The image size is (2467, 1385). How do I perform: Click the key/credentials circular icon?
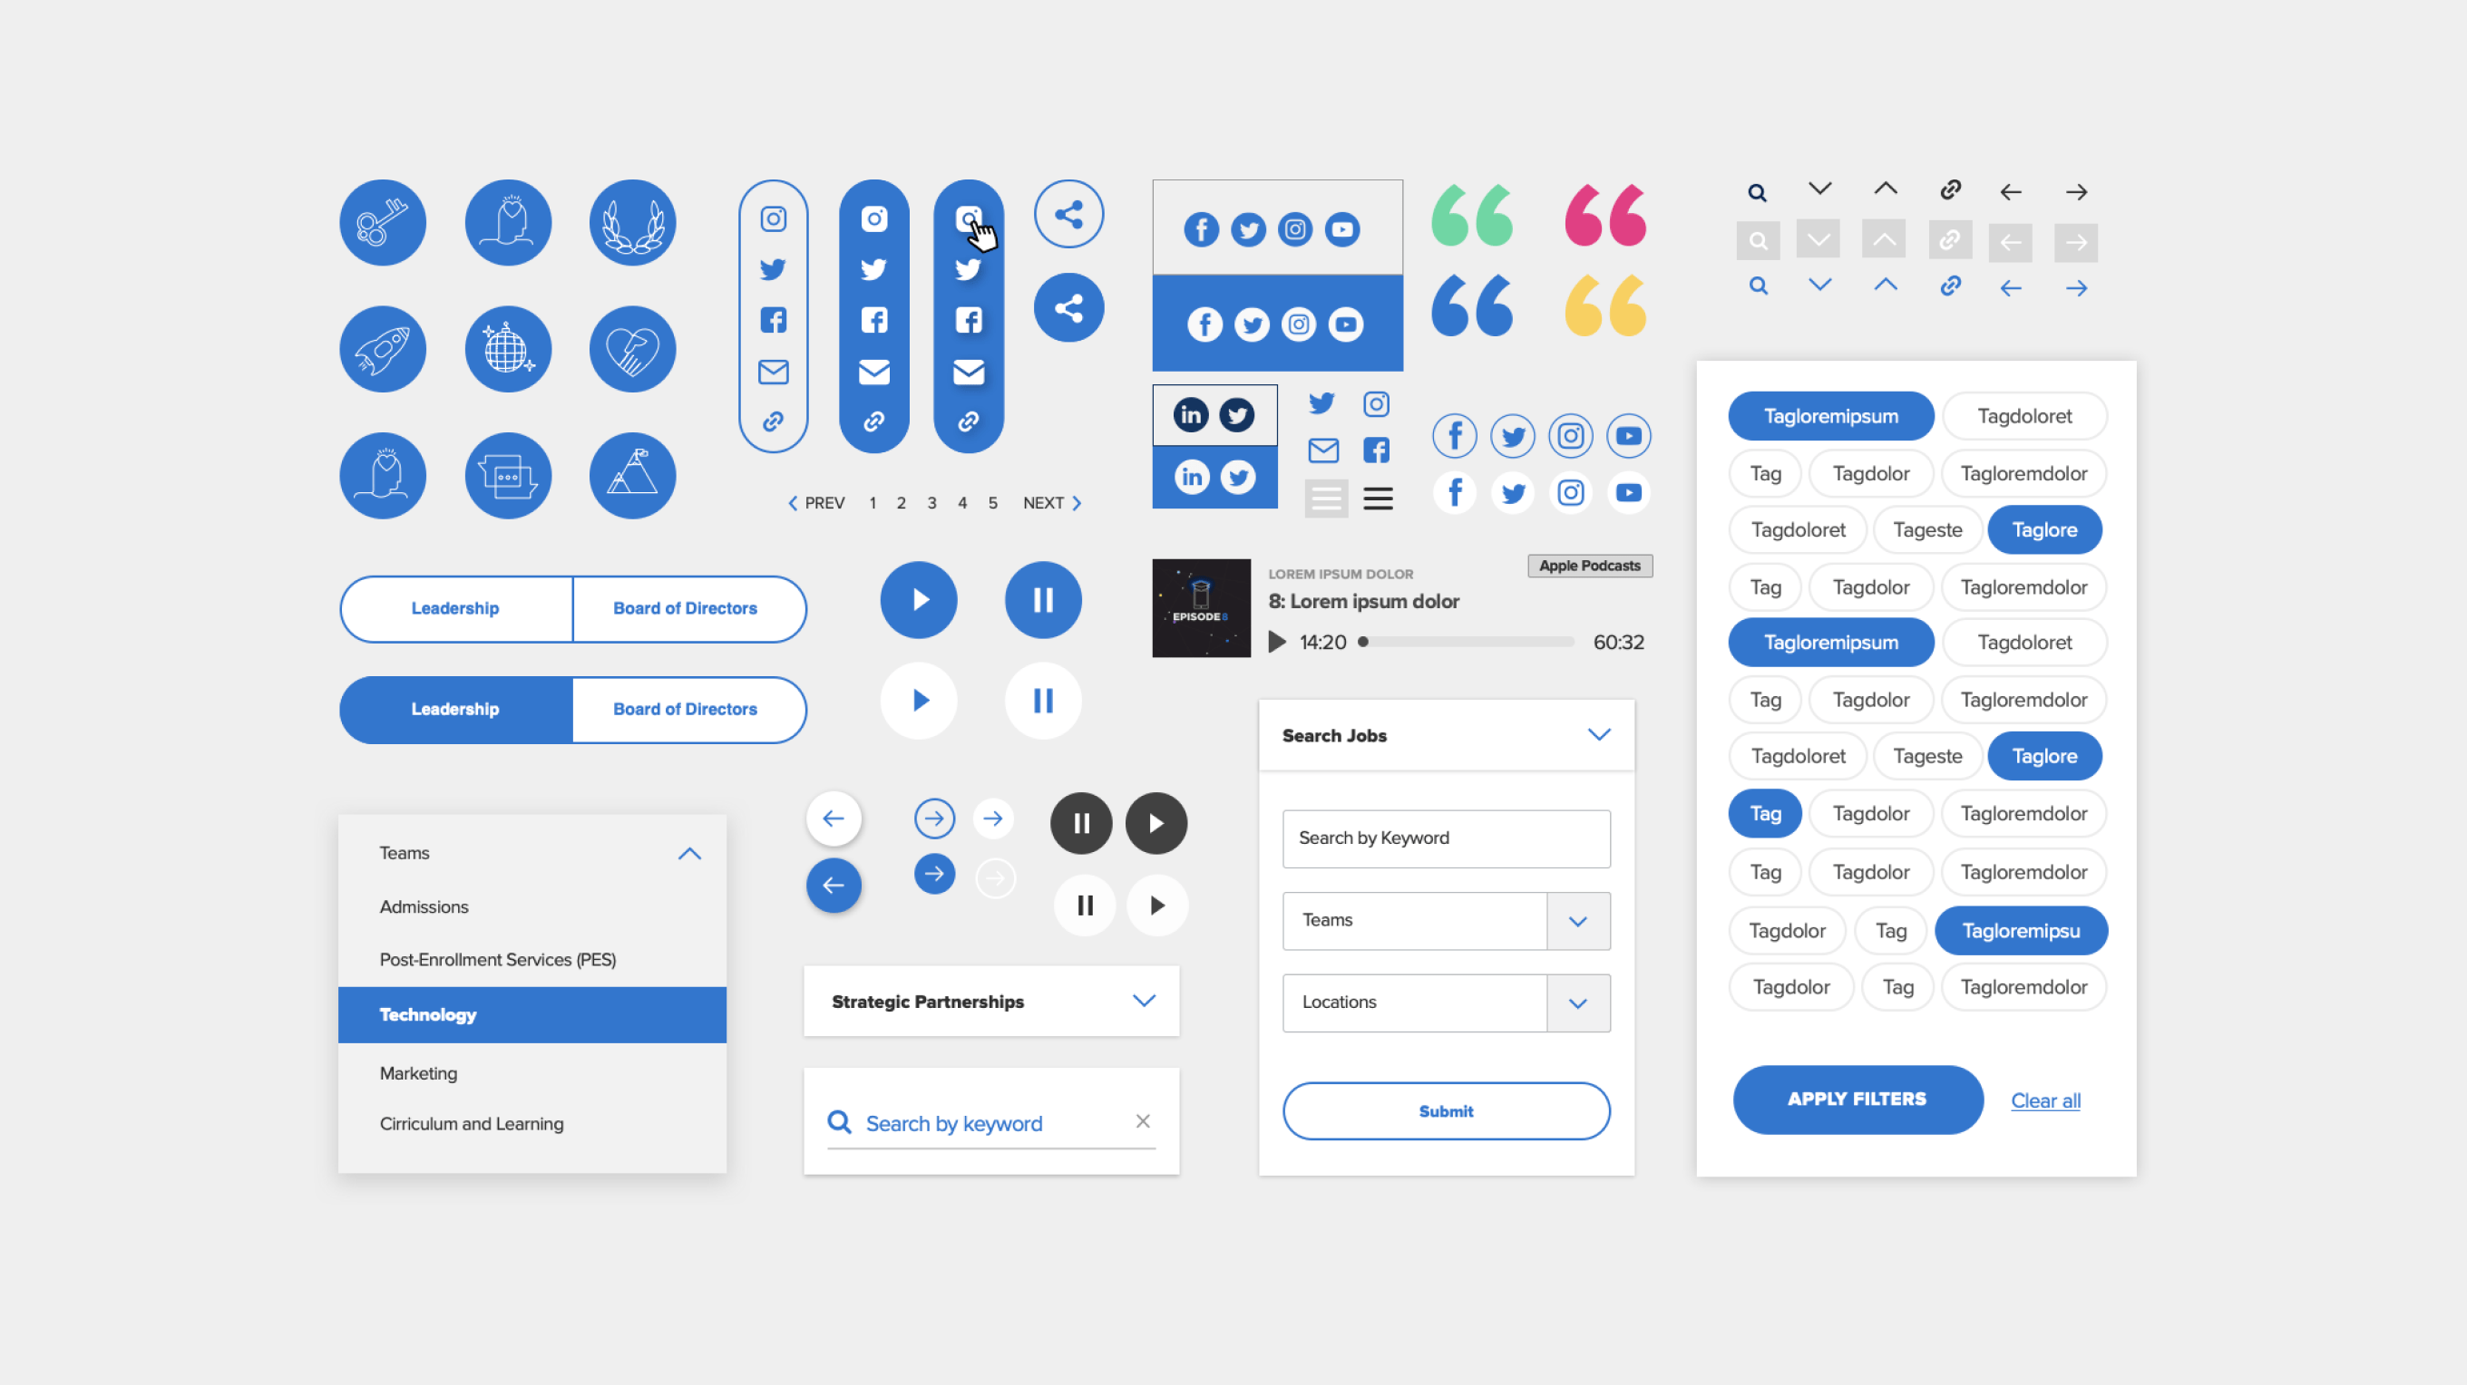click(381, 222)
